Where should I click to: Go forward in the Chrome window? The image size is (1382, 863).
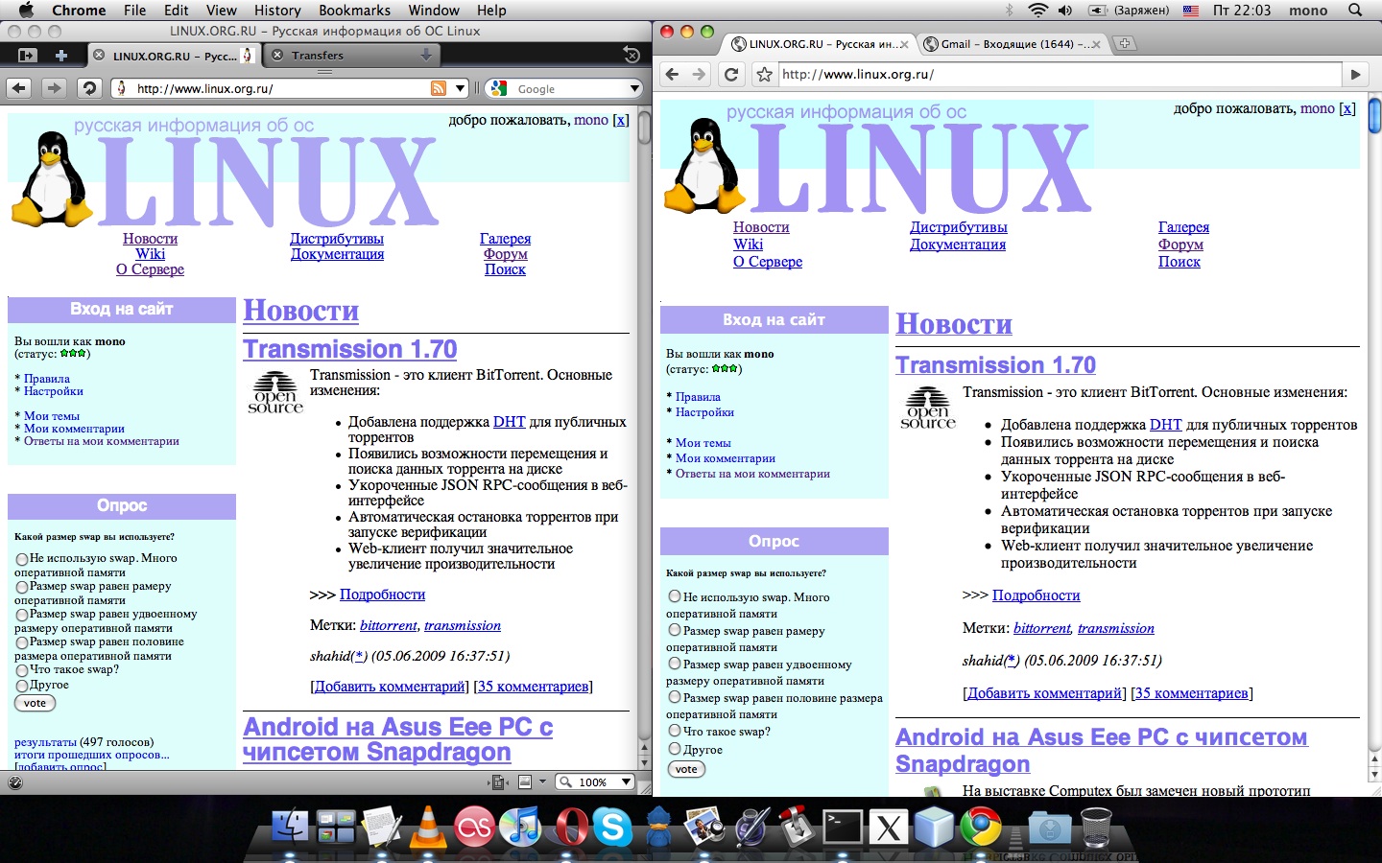tap(699, 75)
